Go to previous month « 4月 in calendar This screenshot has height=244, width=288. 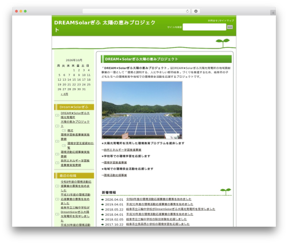(x=65, y=94)
